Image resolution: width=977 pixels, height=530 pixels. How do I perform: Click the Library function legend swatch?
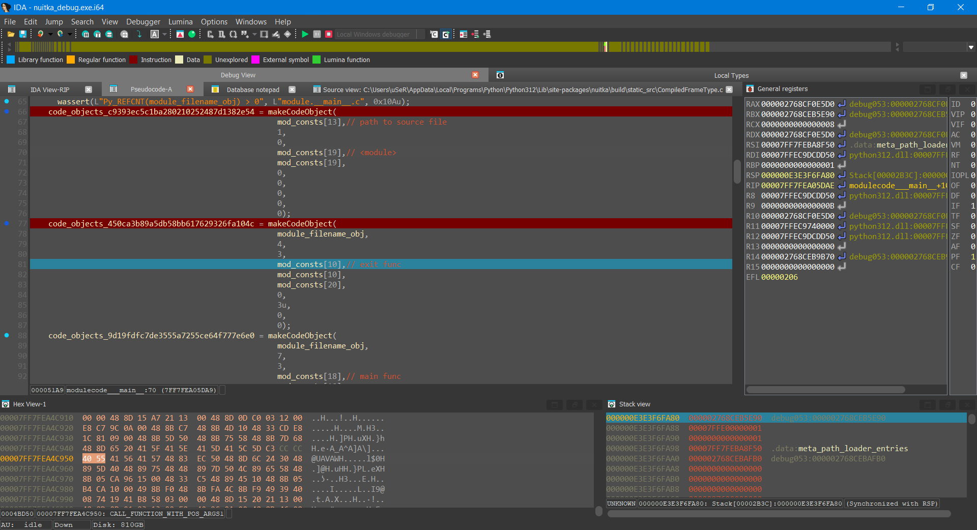click(11, 60)
